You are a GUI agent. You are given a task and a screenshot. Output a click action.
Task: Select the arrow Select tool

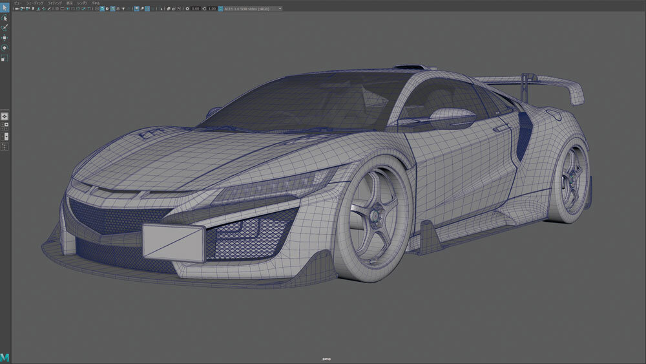5,8
